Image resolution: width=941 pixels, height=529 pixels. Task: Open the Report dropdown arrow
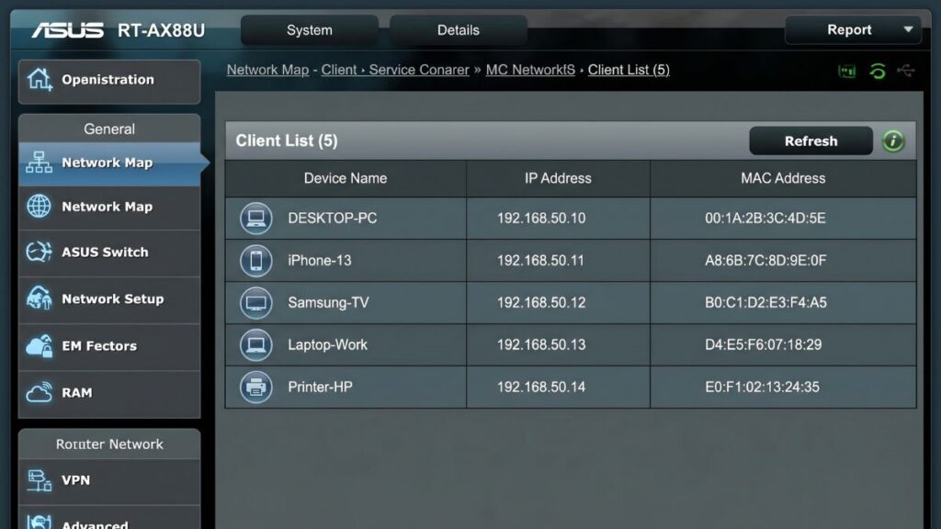(908, 29)
